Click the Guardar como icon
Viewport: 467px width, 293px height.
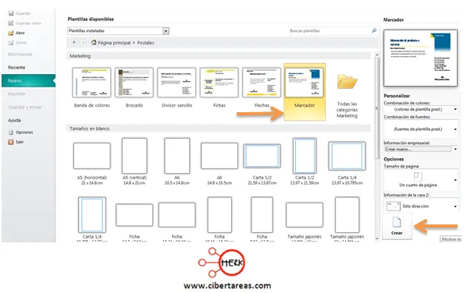pos(11,23)
